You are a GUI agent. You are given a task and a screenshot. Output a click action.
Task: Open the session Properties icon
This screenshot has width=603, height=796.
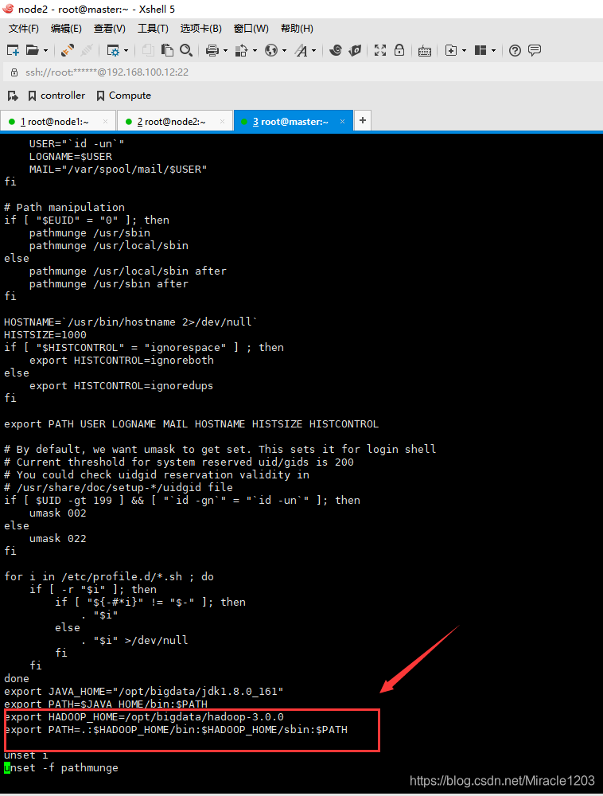coord(113,50)
